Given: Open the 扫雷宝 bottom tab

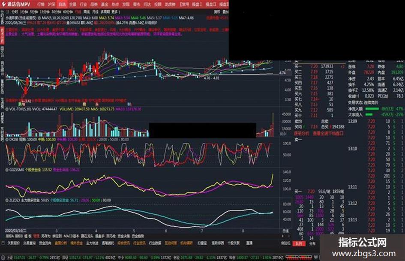Looking at the screenshot, I should click(x=202, y=243).
